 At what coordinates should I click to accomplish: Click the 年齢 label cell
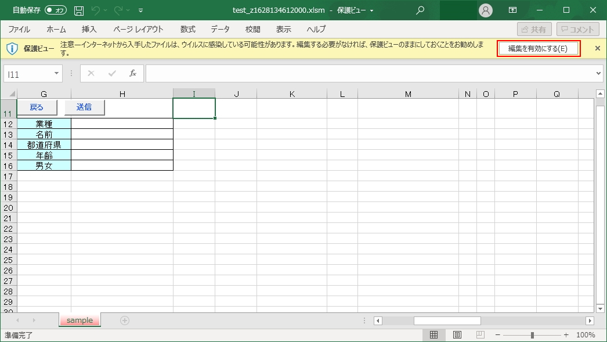(44, 155)
